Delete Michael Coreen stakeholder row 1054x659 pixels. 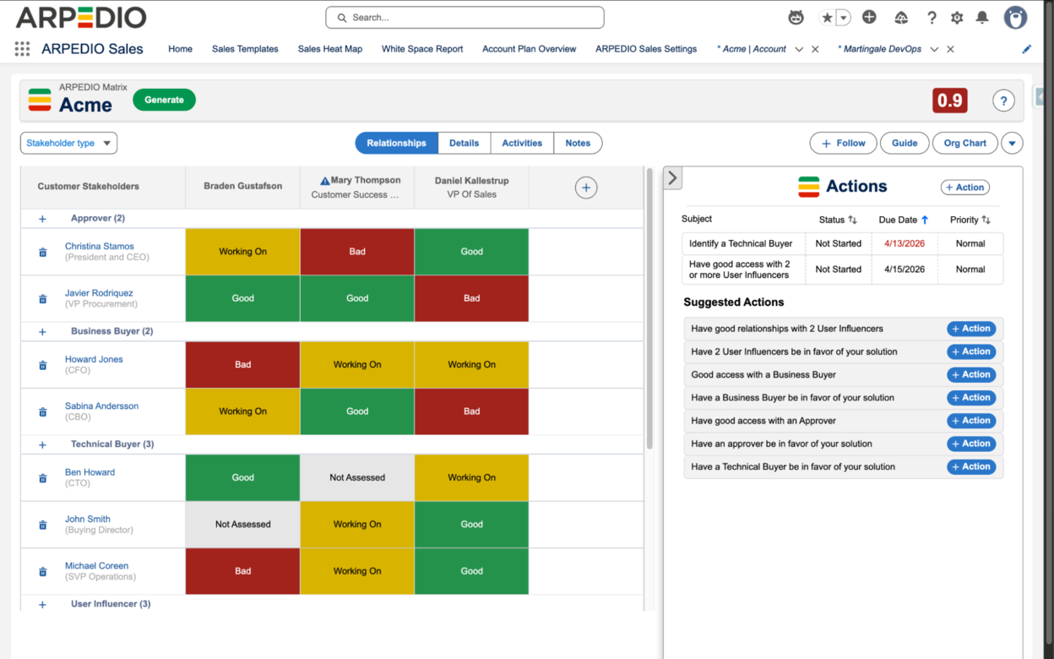pos(43,571)
